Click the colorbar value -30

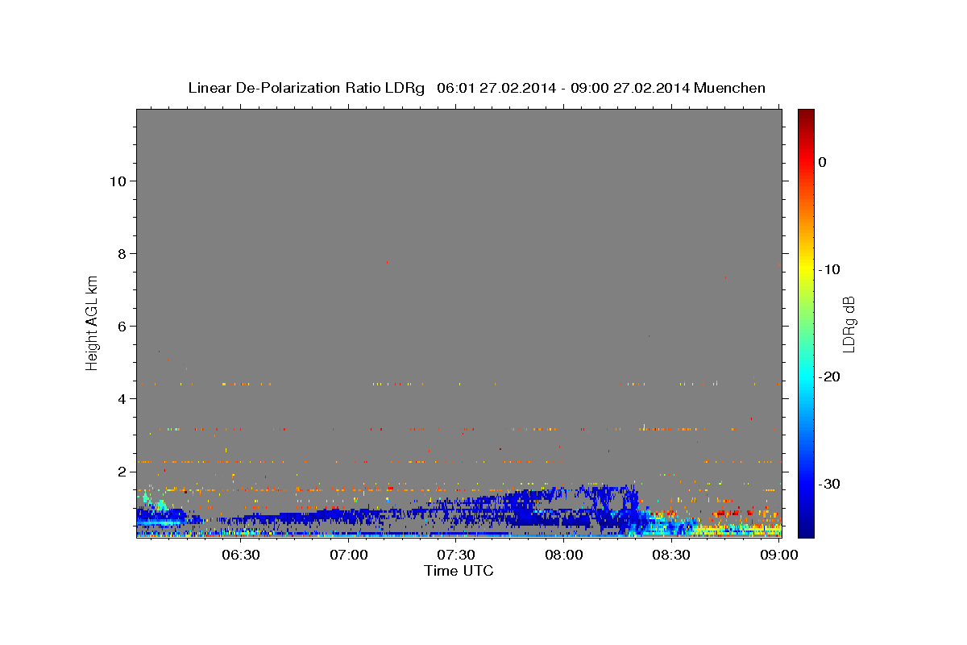click(831, 484)
